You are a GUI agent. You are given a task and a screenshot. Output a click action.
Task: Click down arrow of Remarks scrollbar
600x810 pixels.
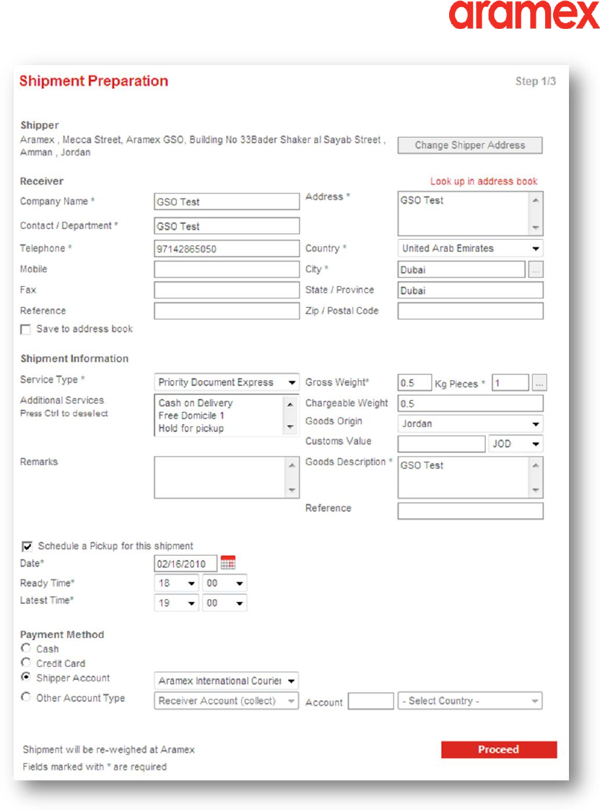[292, 490]
